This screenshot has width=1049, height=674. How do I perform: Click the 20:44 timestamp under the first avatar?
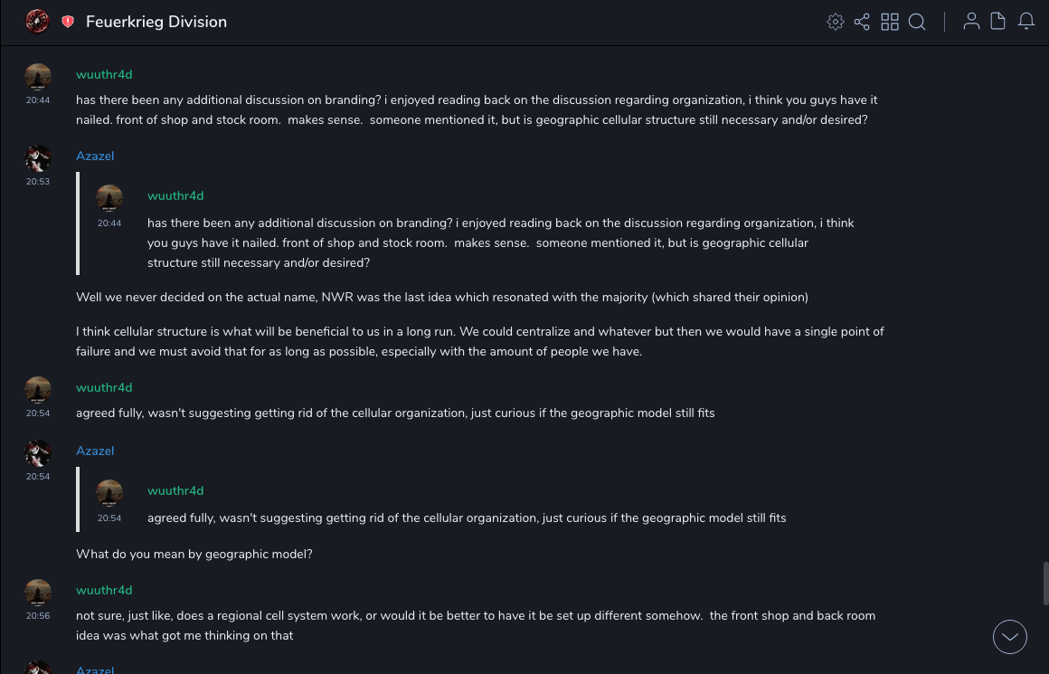[x=38, y=100]
